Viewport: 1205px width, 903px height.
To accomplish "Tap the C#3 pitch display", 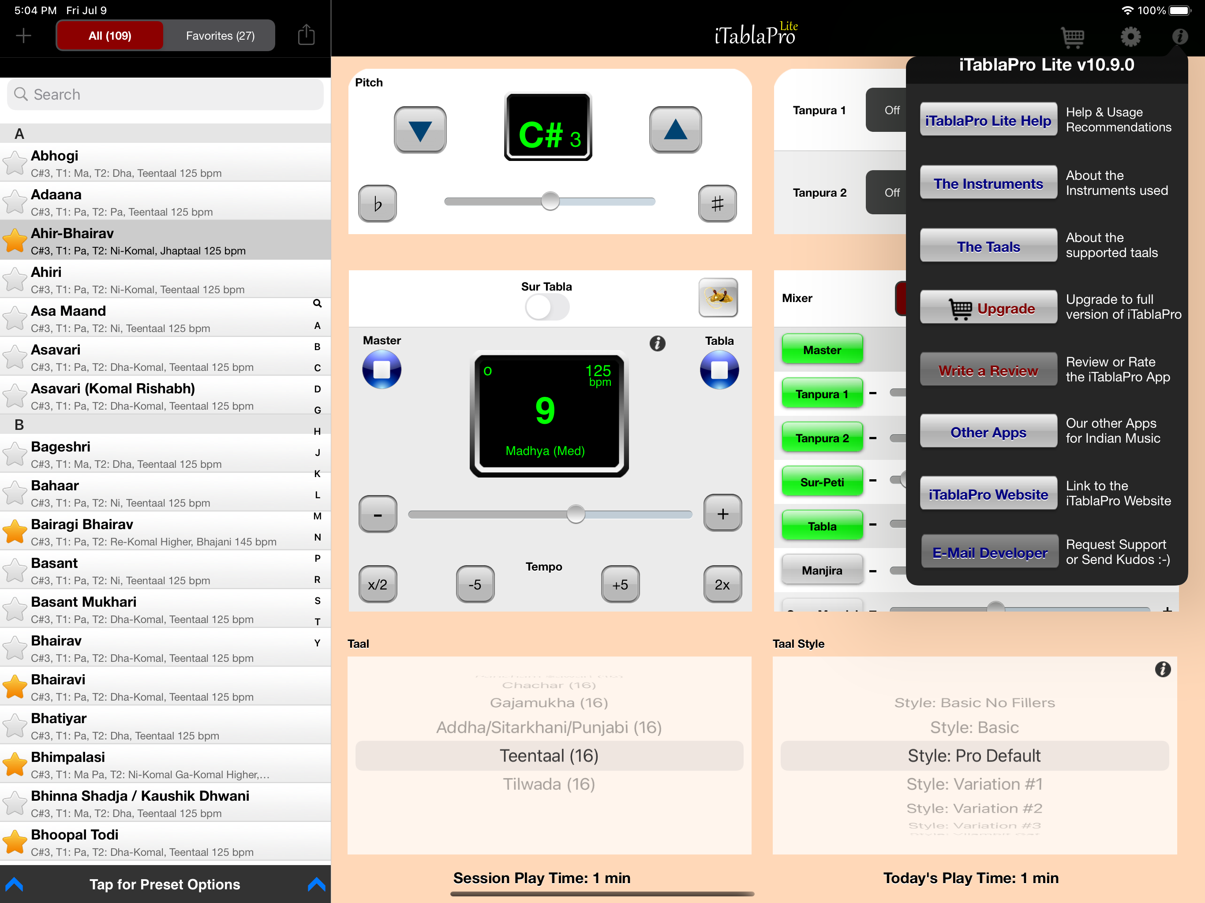I will [547, 127].
